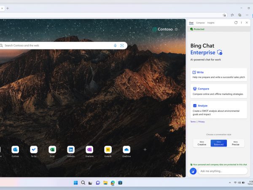Open the Favorites toolbar icon
This screenshot has width=253, height=190.
coord(232,15)
